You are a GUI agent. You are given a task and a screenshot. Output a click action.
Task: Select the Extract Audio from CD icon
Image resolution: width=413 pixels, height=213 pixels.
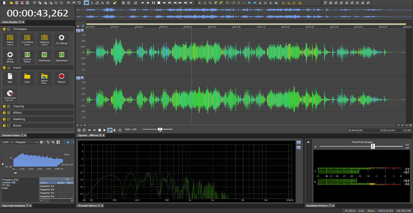(10, 95)
